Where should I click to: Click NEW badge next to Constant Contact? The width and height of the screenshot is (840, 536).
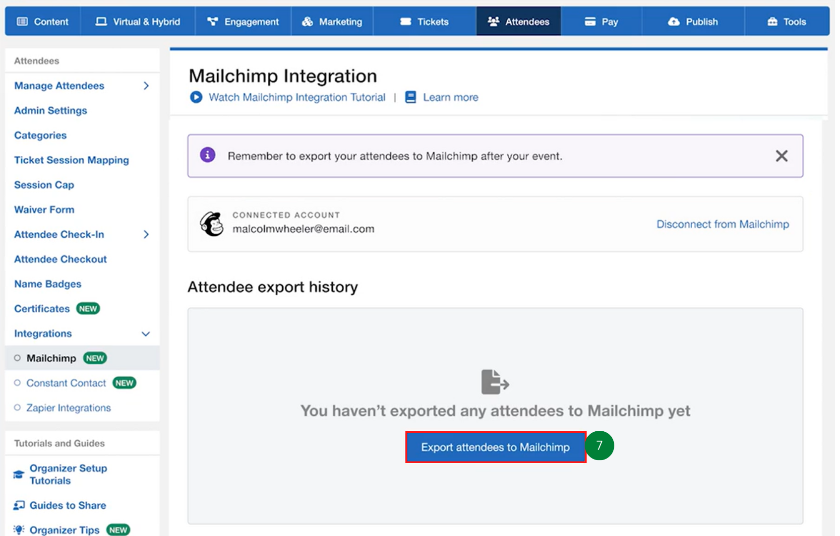(x=124, y=383)
